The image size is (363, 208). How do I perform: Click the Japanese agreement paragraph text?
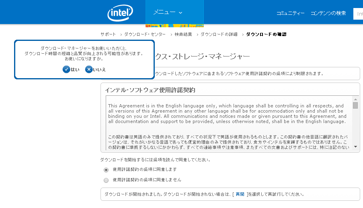pos(228,142)
